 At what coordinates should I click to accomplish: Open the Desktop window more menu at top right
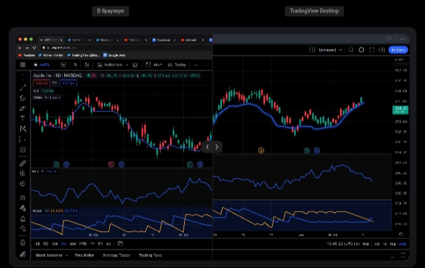click(403, 39)
